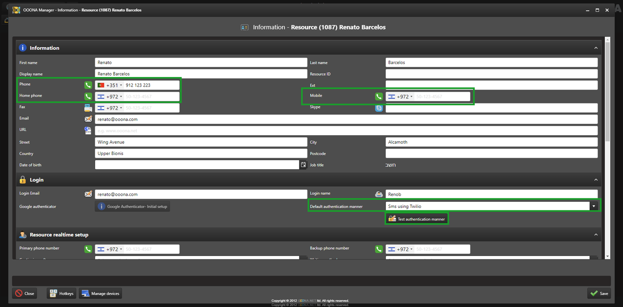Screen dimensions: 623x307
Task: Collapse the Login section
Action: tap(596, 180)
